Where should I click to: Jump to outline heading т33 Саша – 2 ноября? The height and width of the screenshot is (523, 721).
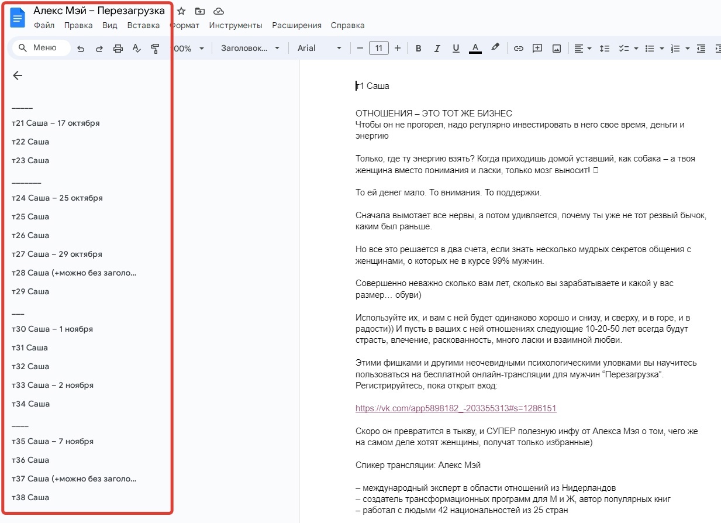pos(53,386)
